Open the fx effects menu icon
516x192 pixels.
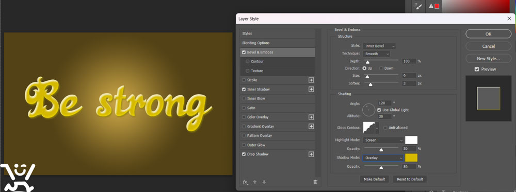[245, 182]
